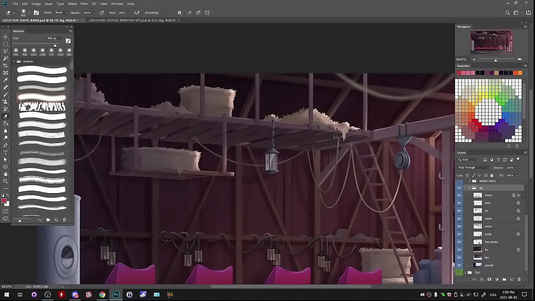Select the 1400 size brush preset

(x=42, y=51)
